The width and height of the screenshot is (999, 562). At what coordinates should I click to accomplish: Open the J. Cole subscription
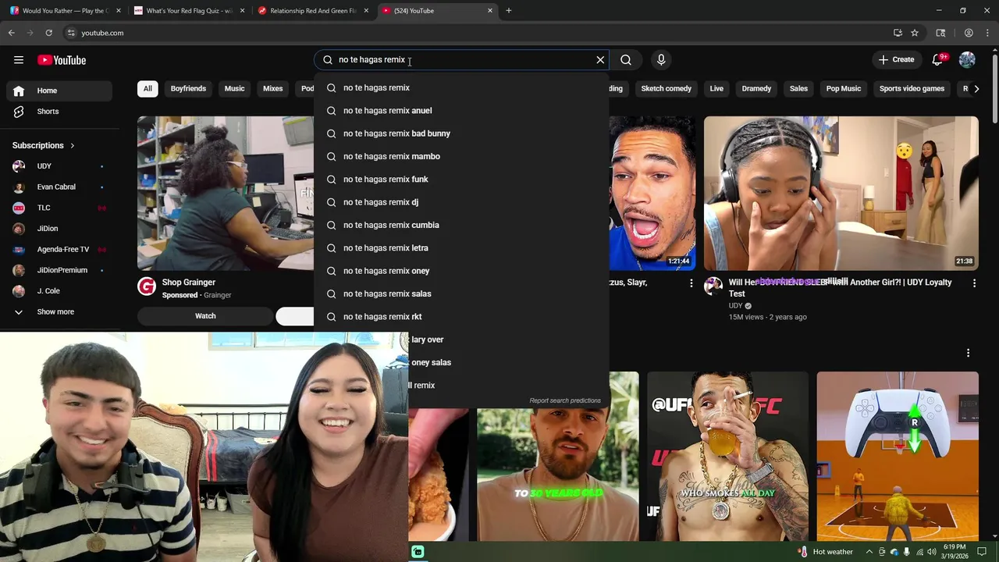(59, 291)
